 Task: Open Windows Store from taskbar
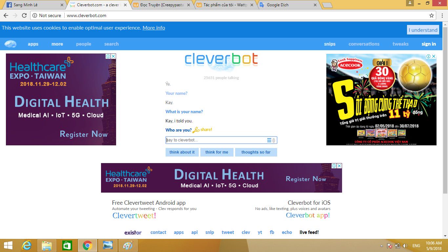pos(67,245)
